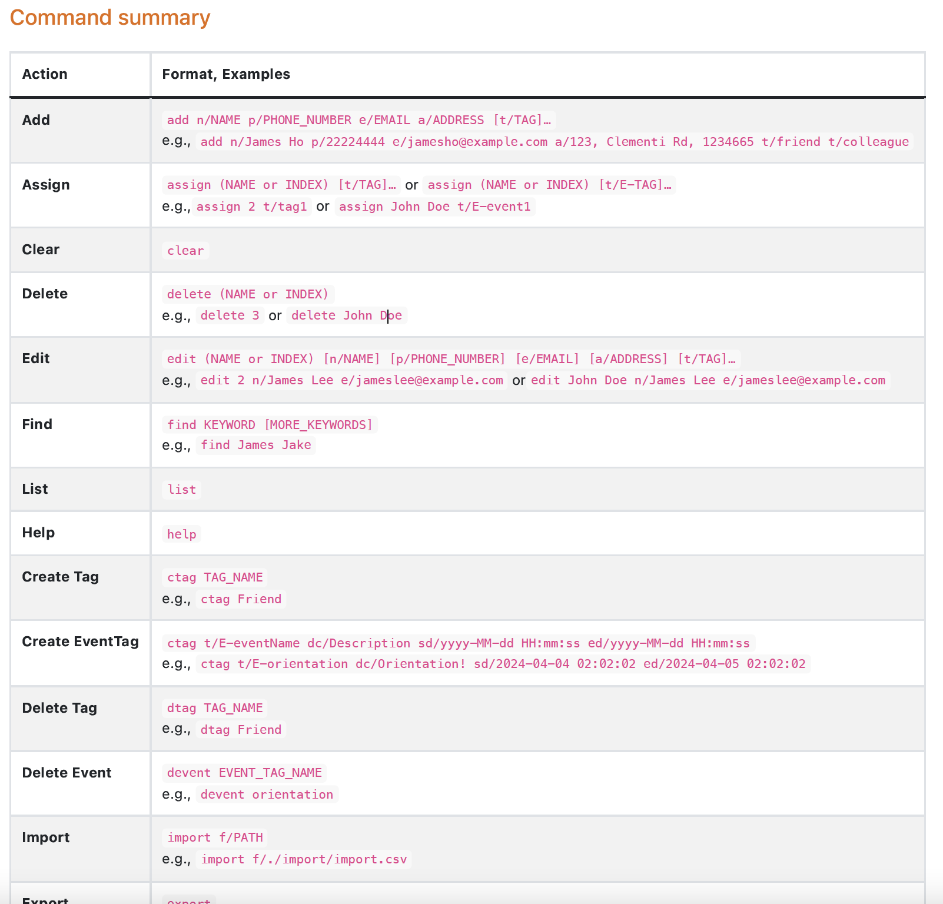This screenshot has height=904, width=943.
Task: Click the 'Find' action cell
Action: click(x=80, y=436)
